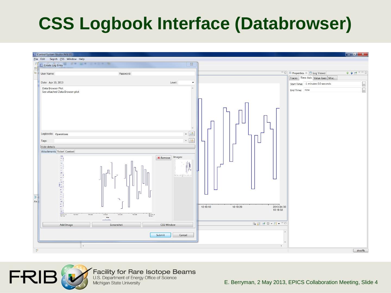Open the End Time ellipsis picker button
The height and width of the screenshot is (293, 391).
point(364,90)
